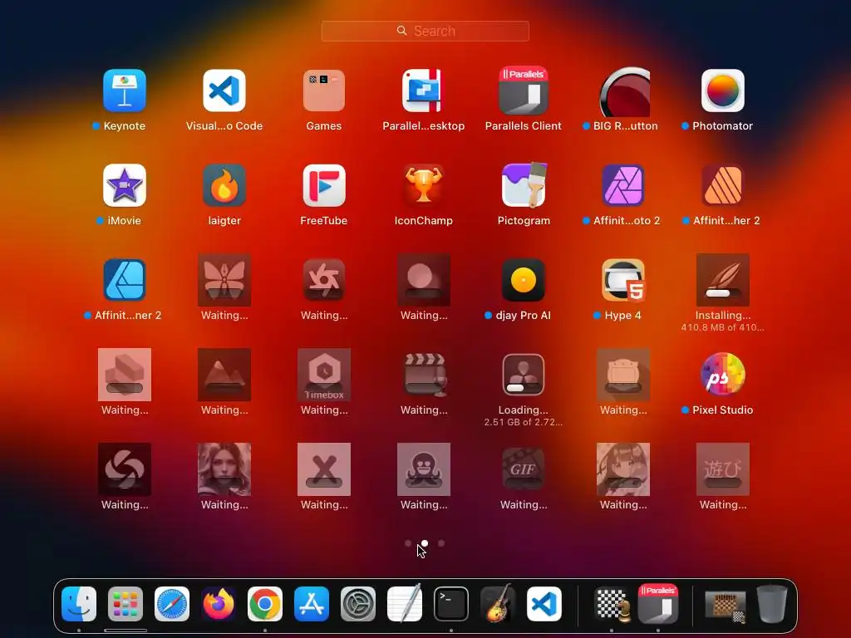This screenshot has width=851, height=638.
Task: Open Google Chrome from the Dock
Action: 265,604
